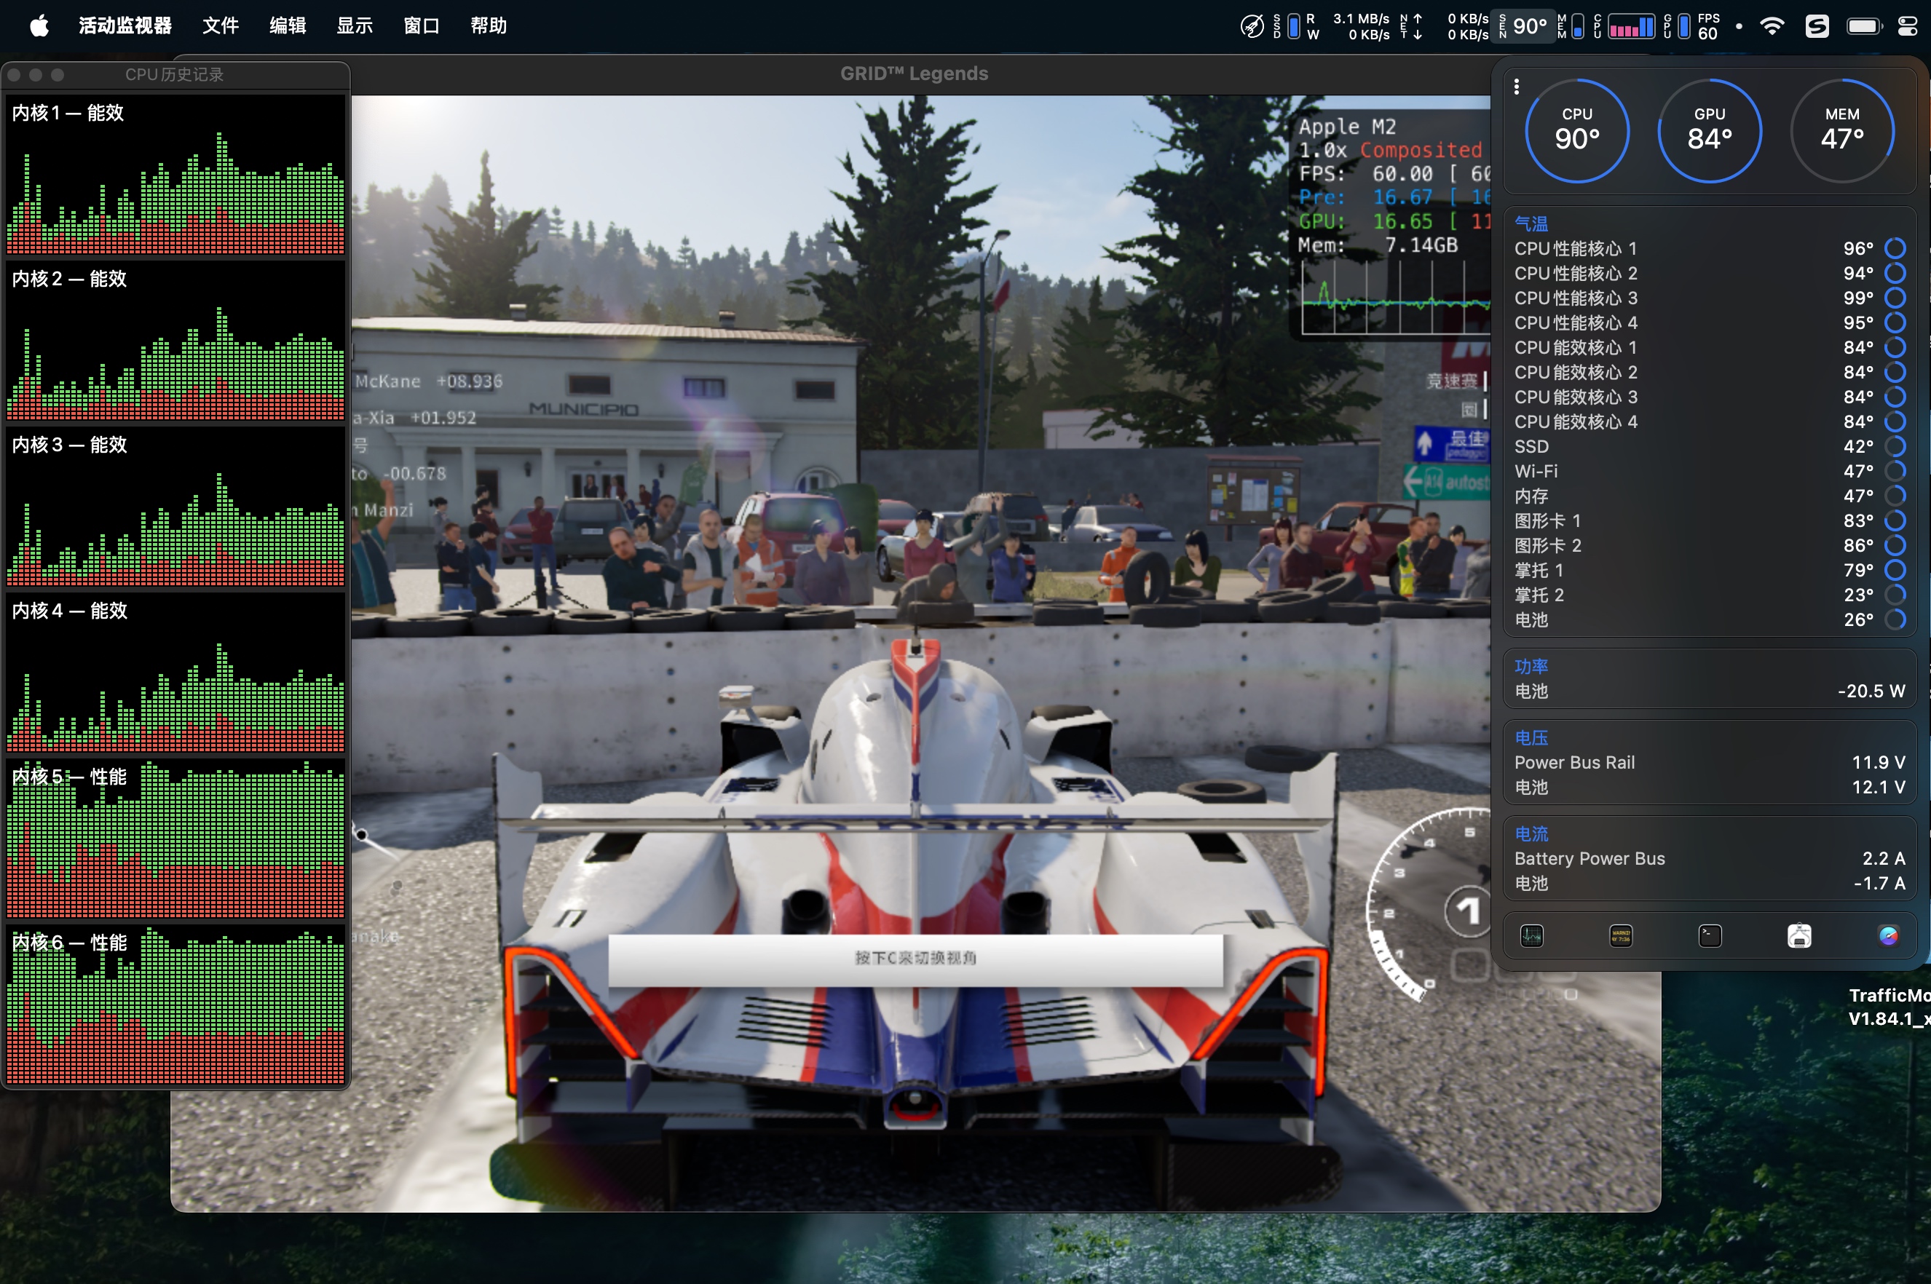
Task: Click the CPU 90° temperature gauge
Action: point(1577,130)
